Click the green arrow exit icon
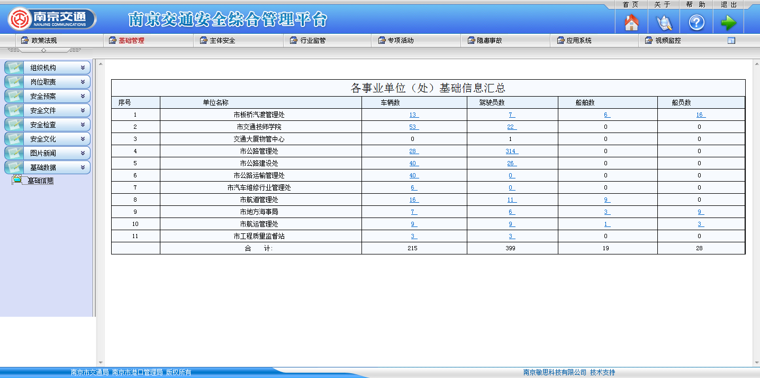This screenshot has width=760, height=378. 728,23
